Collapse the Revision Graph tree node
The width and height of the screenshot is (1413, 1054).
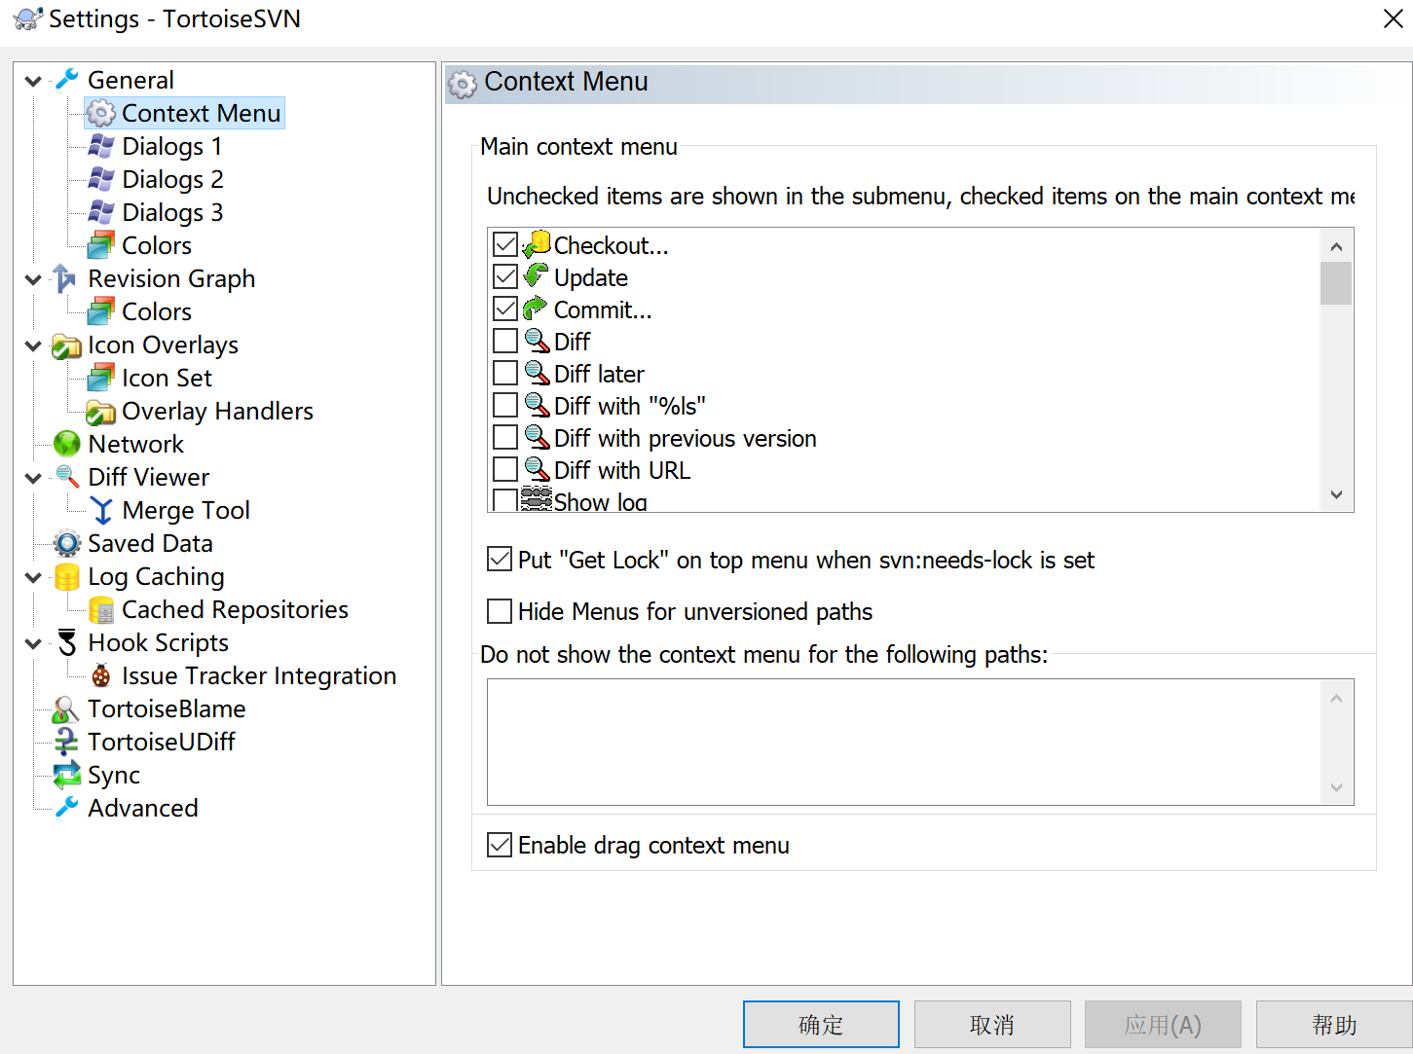pyautogui.click(x=33, y=279)
